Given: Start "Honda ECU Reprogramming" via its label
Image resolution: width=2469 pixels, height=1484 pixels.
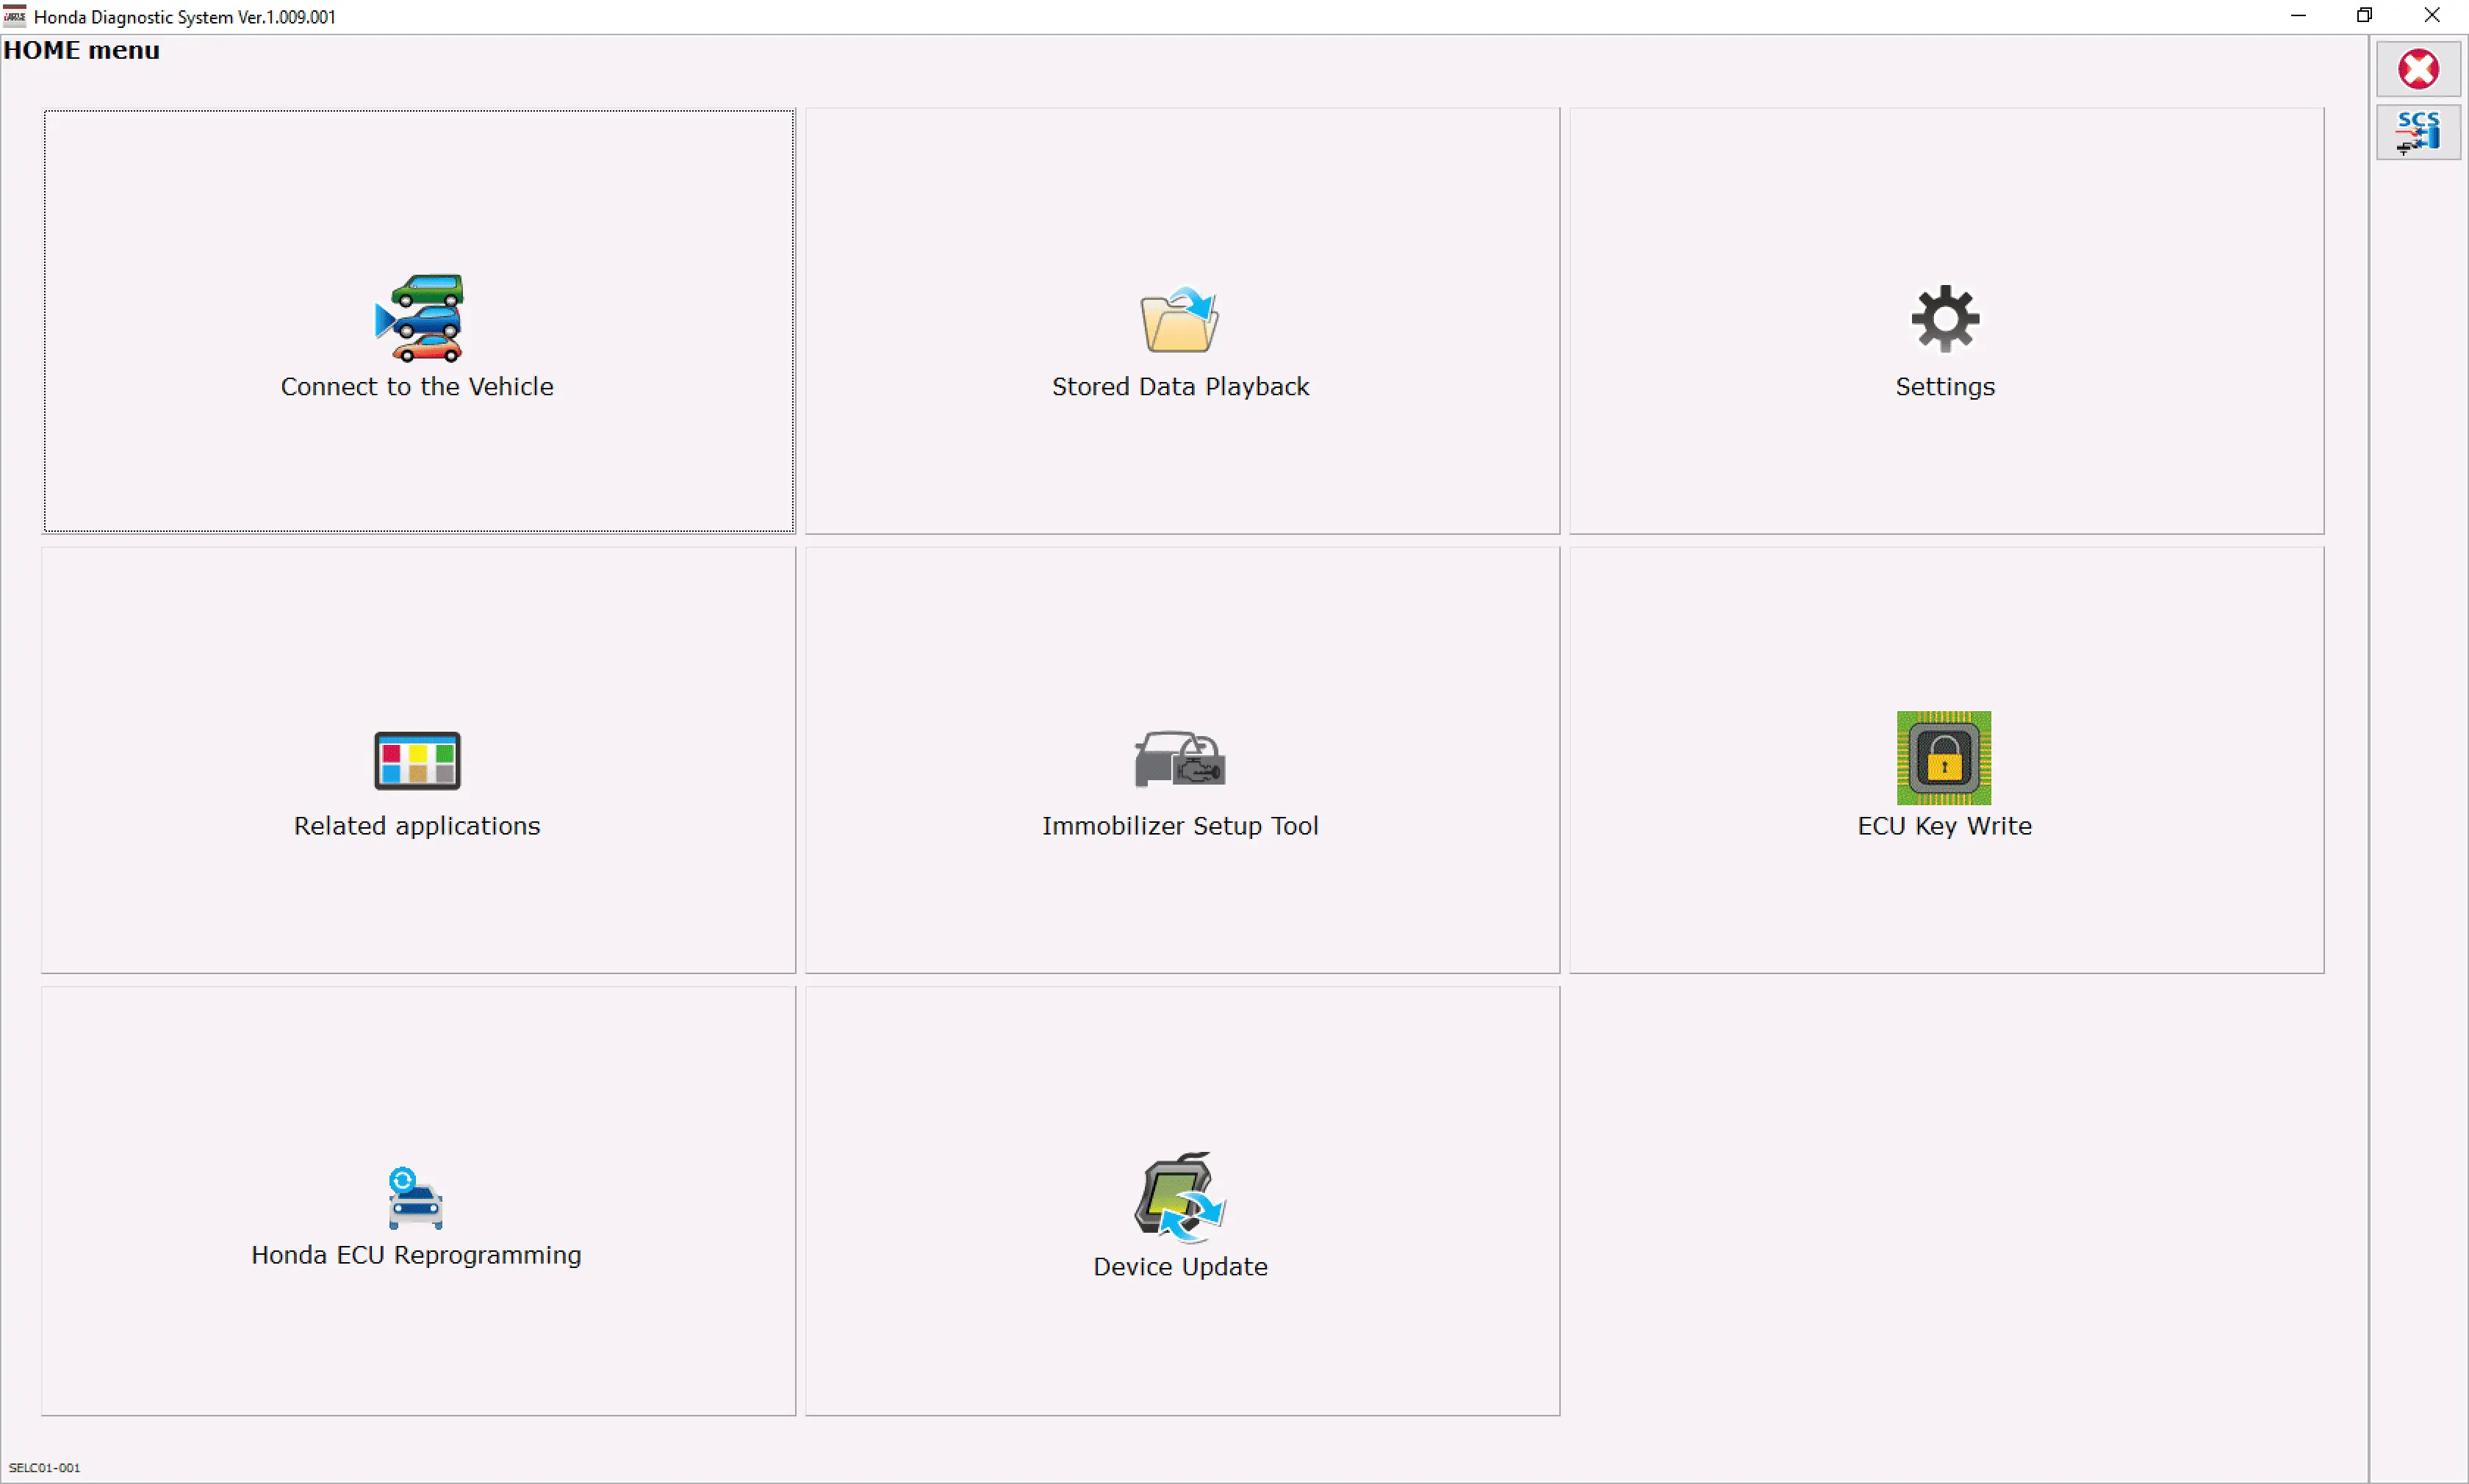Looking at the screenshot, I should (x=416, y=1255).
